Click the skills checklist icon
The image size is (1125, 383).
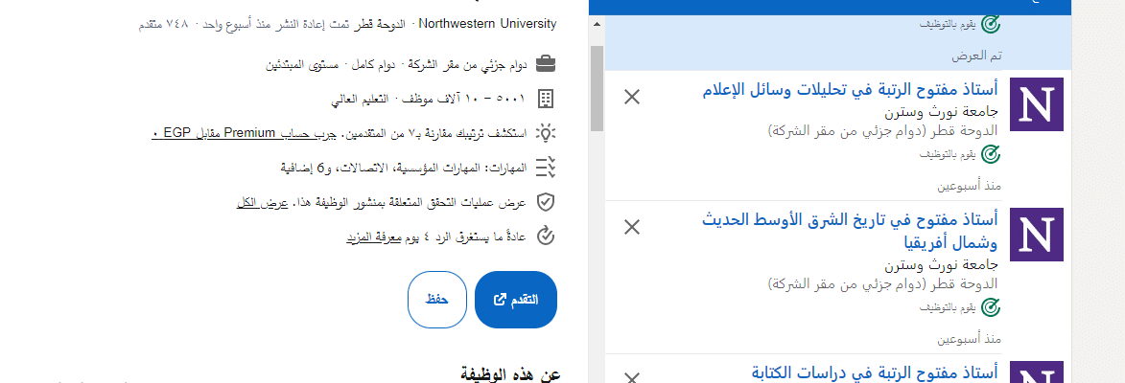click(546, 168)
